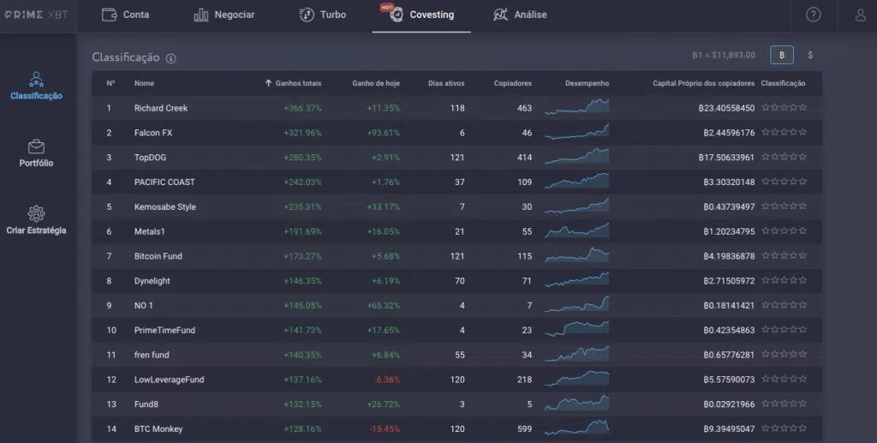Click the ₿23.40558450 capital value
This screenshot has height=443, width=877.
[x=726, y=108]
